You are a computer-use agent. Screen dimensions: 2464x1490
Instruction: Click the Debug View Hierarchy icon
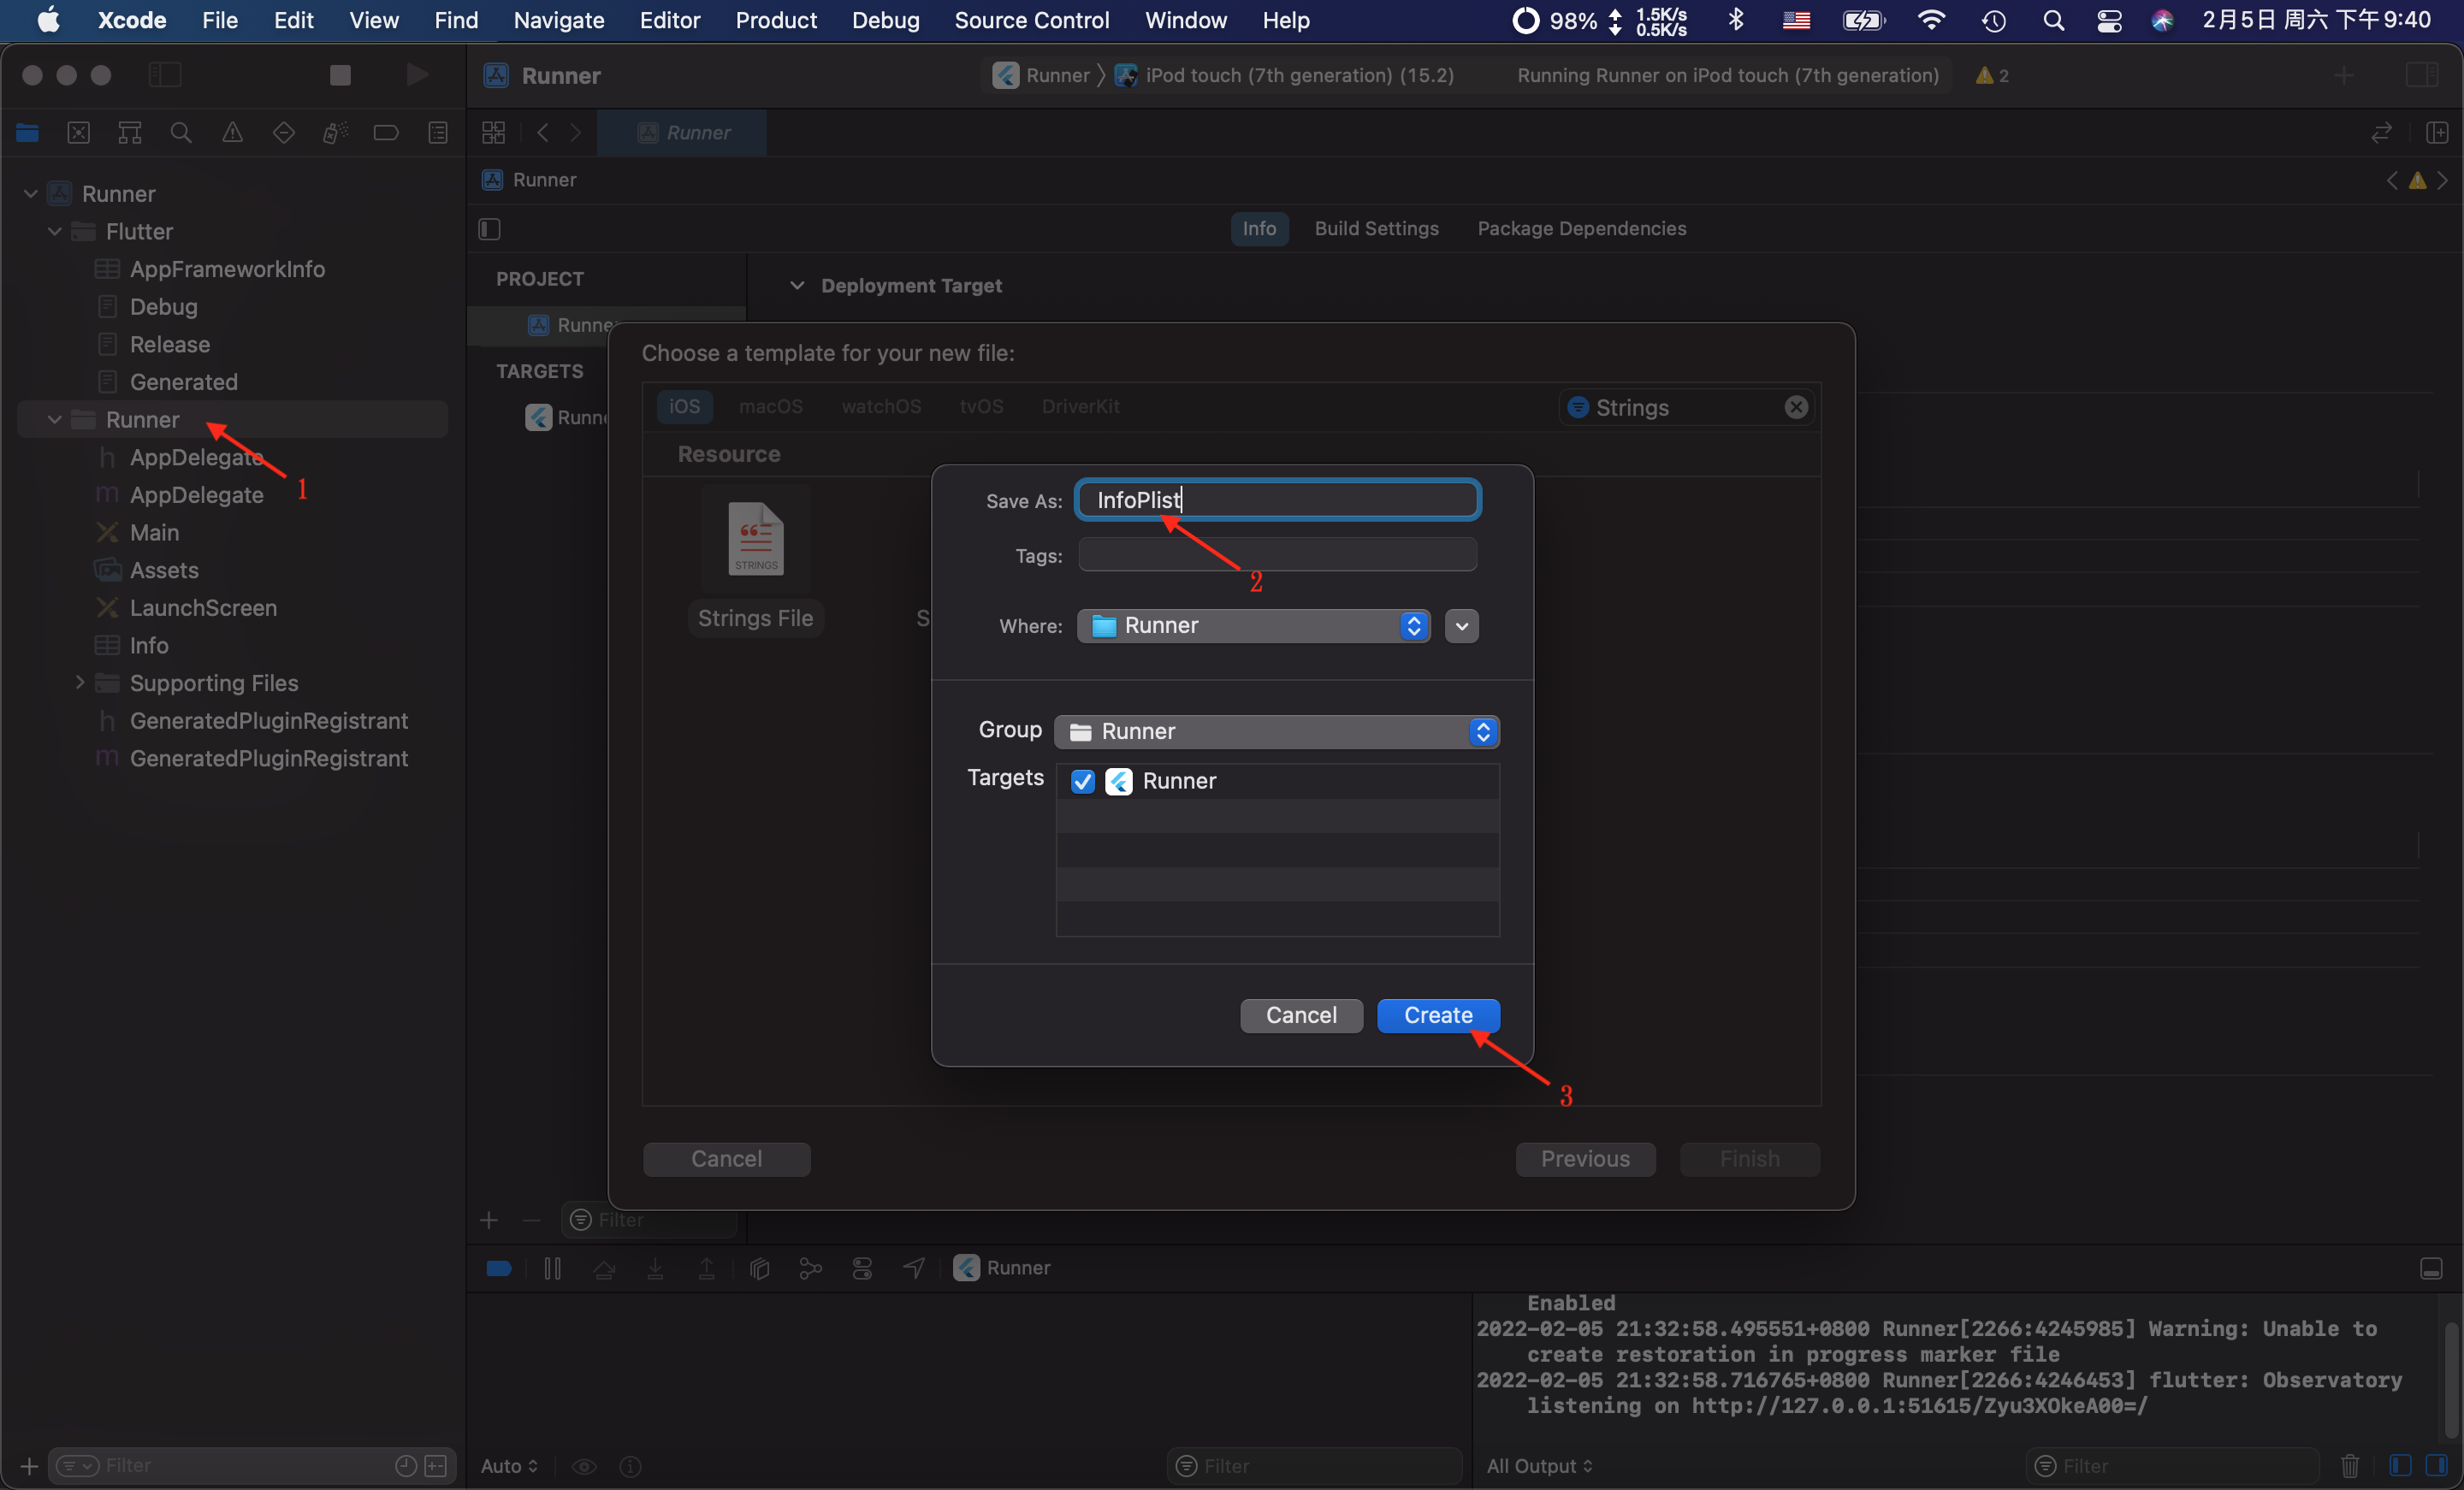coord(759,1268)
